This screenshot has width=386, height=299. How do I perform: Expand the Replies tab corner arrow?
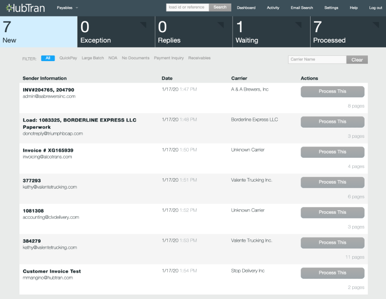(221, 24)
